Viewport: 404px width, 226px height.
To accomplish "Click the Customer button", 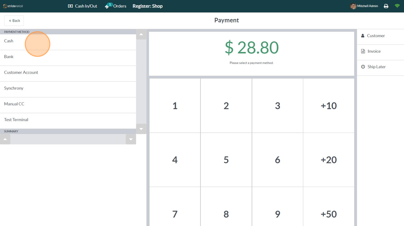I will point(381,36).
